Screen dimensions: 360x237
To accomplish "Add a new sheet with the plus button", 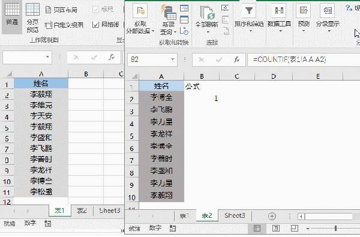I will pyautogui.click(x=272, y=216).
